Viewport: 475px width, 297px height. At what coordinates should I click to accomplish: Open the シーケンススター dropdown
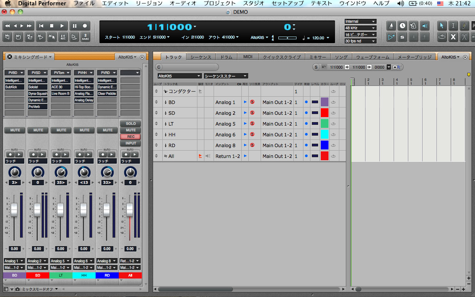point(226,76)
